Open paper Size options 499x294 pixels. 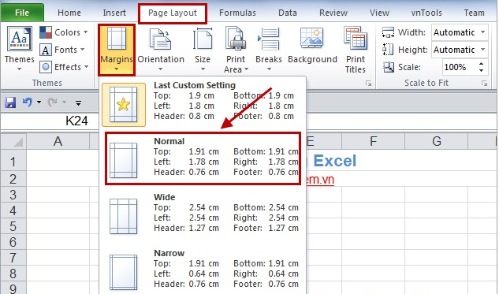click(203, 50)
